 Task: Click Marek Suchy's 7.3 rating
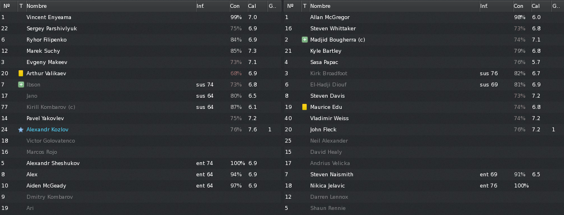point(253,51)
